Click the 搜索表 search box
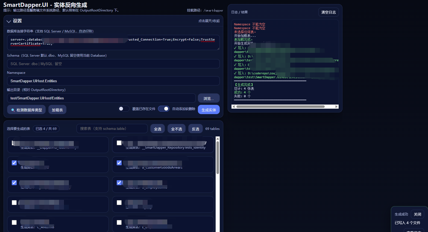This screenshot has width=428, height=232. coord(112,129)
